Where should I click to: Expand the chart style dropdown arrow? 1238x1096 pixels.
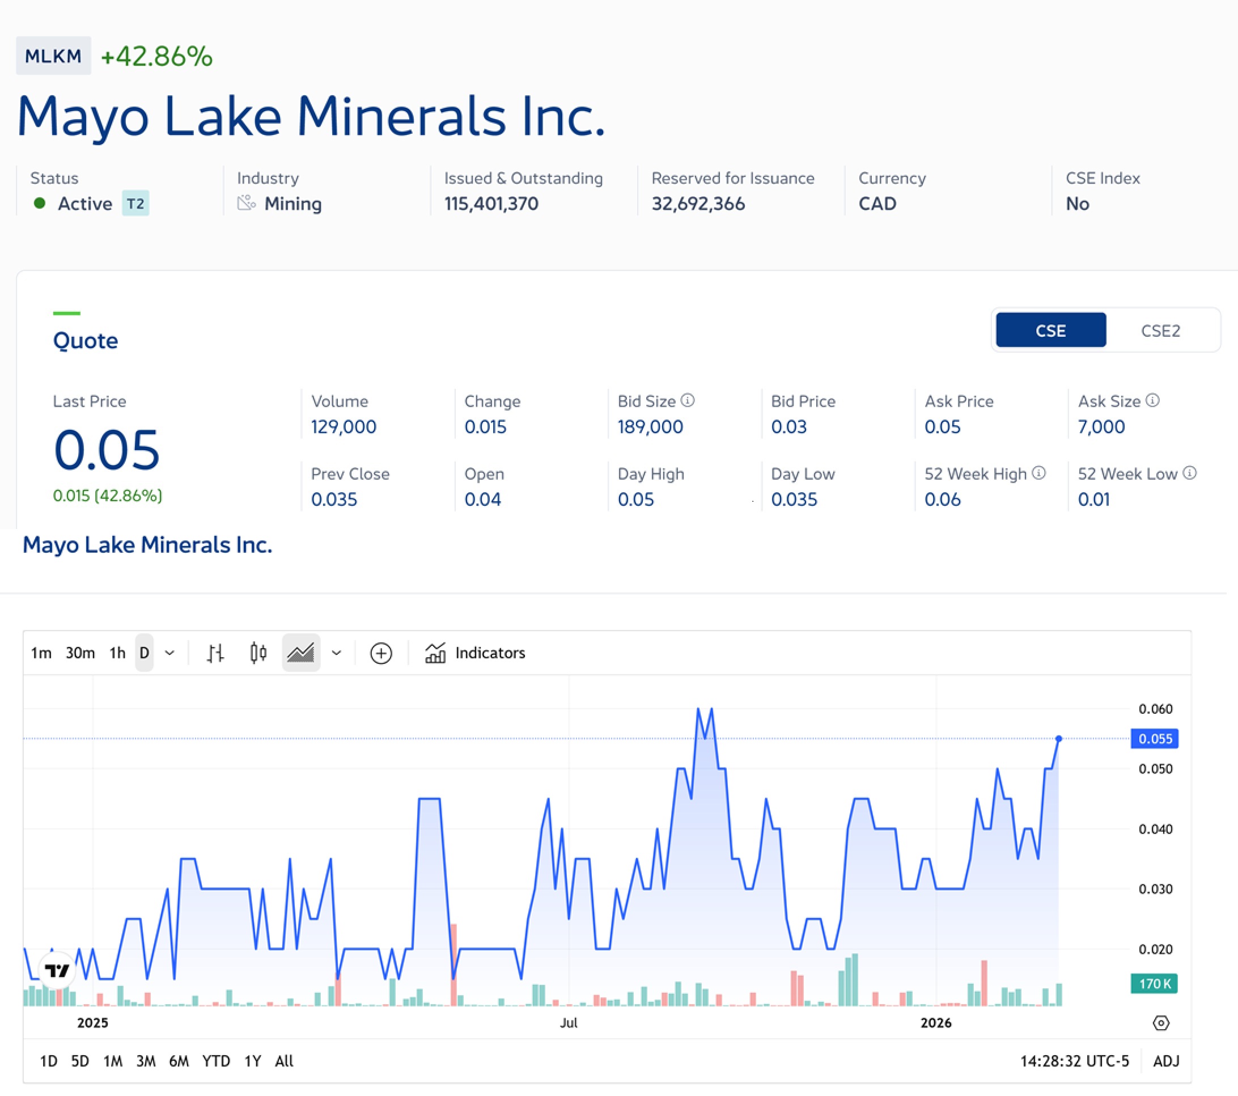(x=337, y=653)
